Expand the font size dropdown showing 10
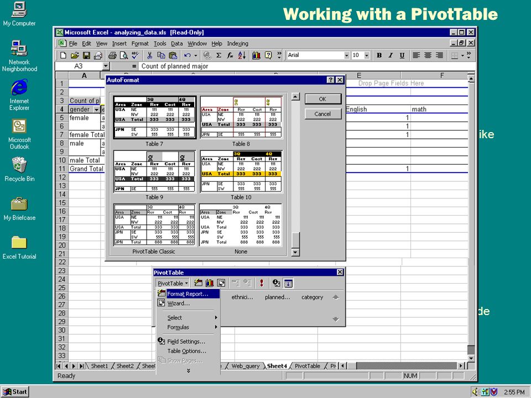 click(367, 55)
